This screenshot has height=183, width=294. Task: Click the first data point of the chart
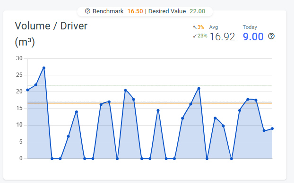[27, 90]
